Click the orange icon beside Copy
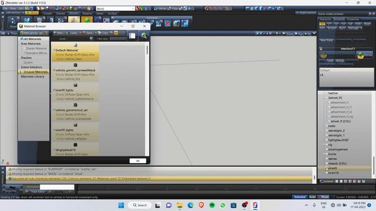376x211 pixels. [116, 33]
